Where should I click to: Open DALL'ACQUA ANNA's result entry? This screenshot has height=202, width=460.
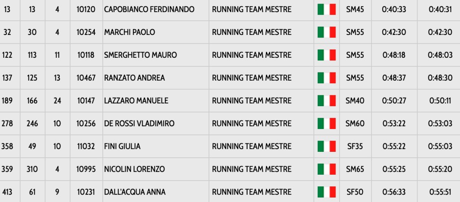pos(135,192)
